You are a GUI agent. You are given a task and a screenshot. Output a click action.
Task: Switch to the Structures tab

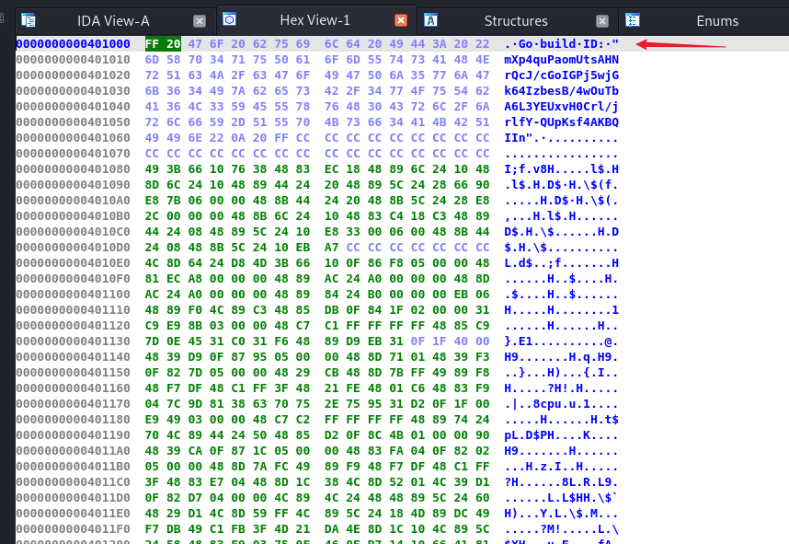tap(515, 20)
